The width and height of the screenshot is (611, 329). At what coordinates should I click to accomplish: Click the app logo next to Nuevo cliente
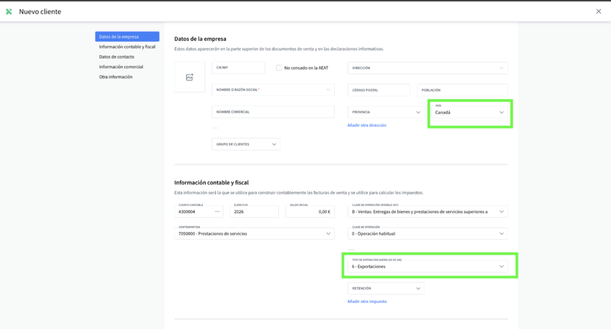9,11
